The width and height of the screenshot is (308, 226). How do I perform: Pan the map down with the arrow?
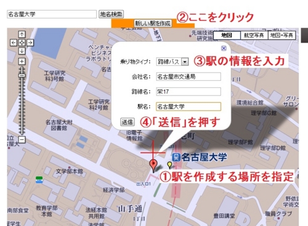pos(22,51)
